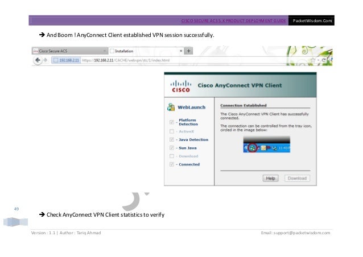363x257 pixels.
Task: Toggle the Platform Detection checkbox
Action: (x=172, y=122)
